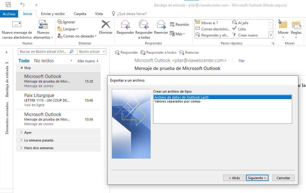Click the Undo arrow in quick access toolbar
This screenshot has width=306, height=193.
click(22, 4)
